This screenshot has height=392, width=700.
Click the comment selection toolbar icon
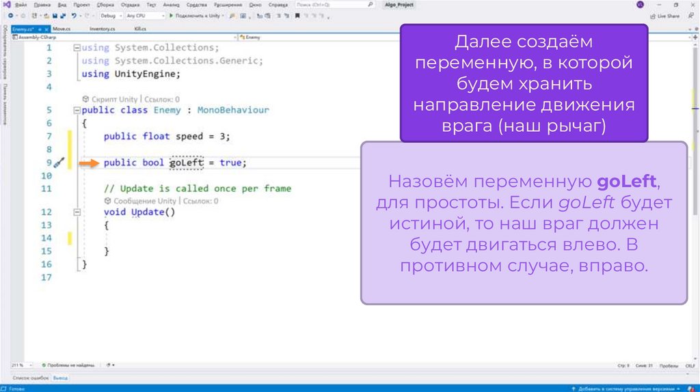point(279,16)
